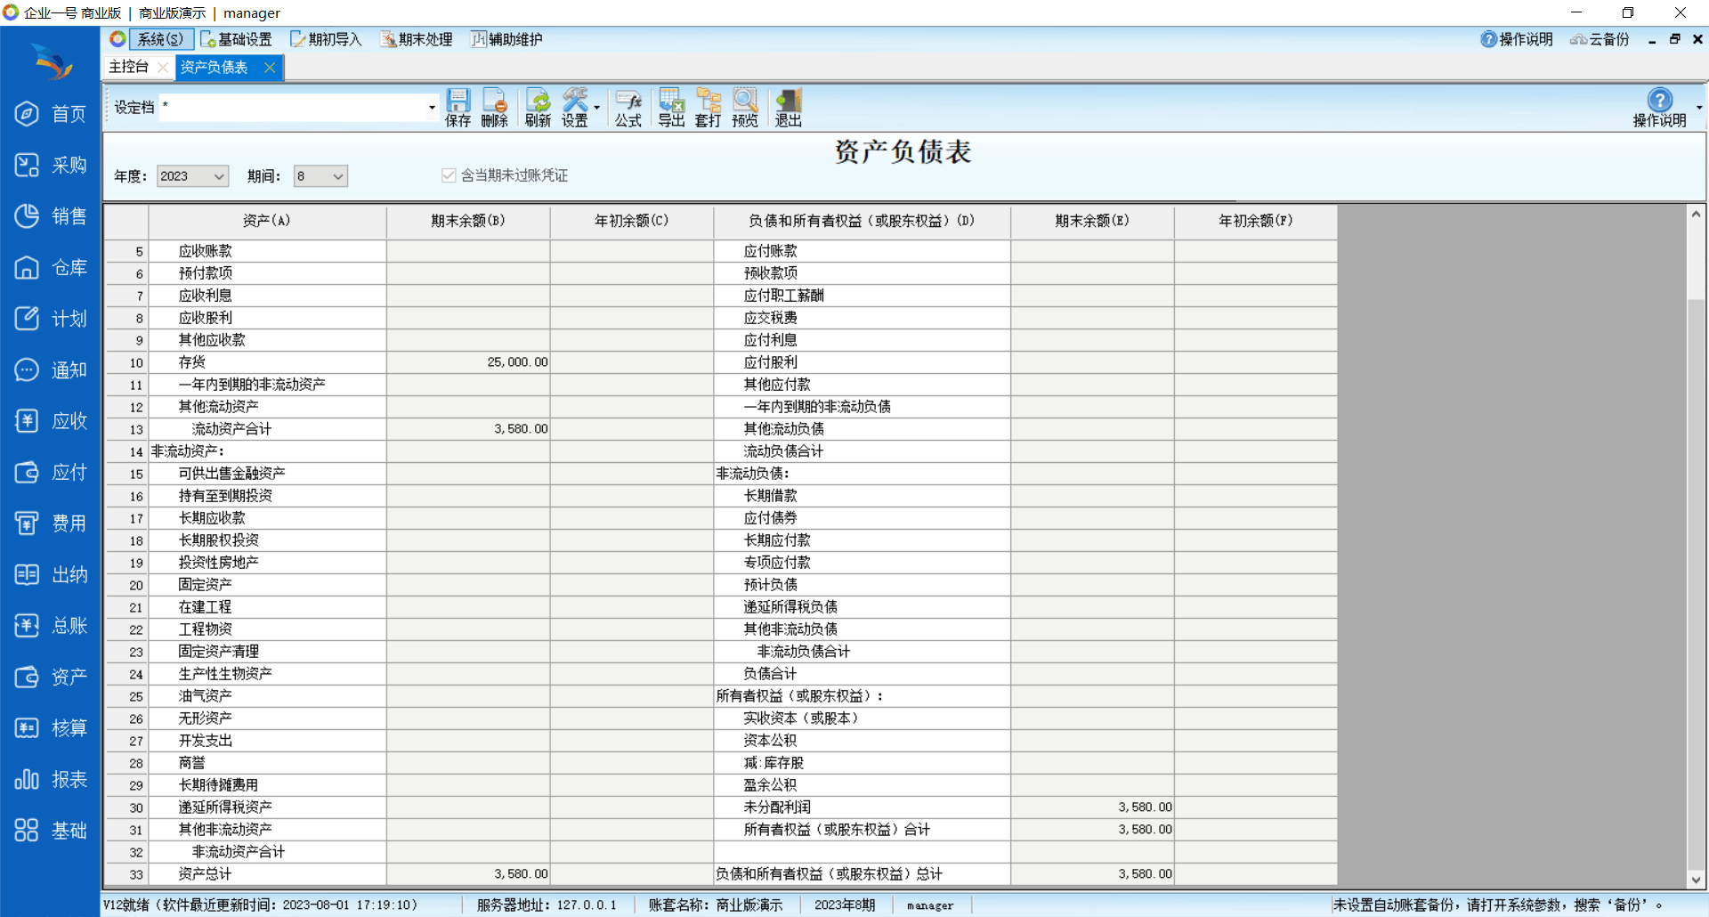Refresh the balance sheet with 刷新
This screenshot has width=1709, height=917.
click(538, 107)
